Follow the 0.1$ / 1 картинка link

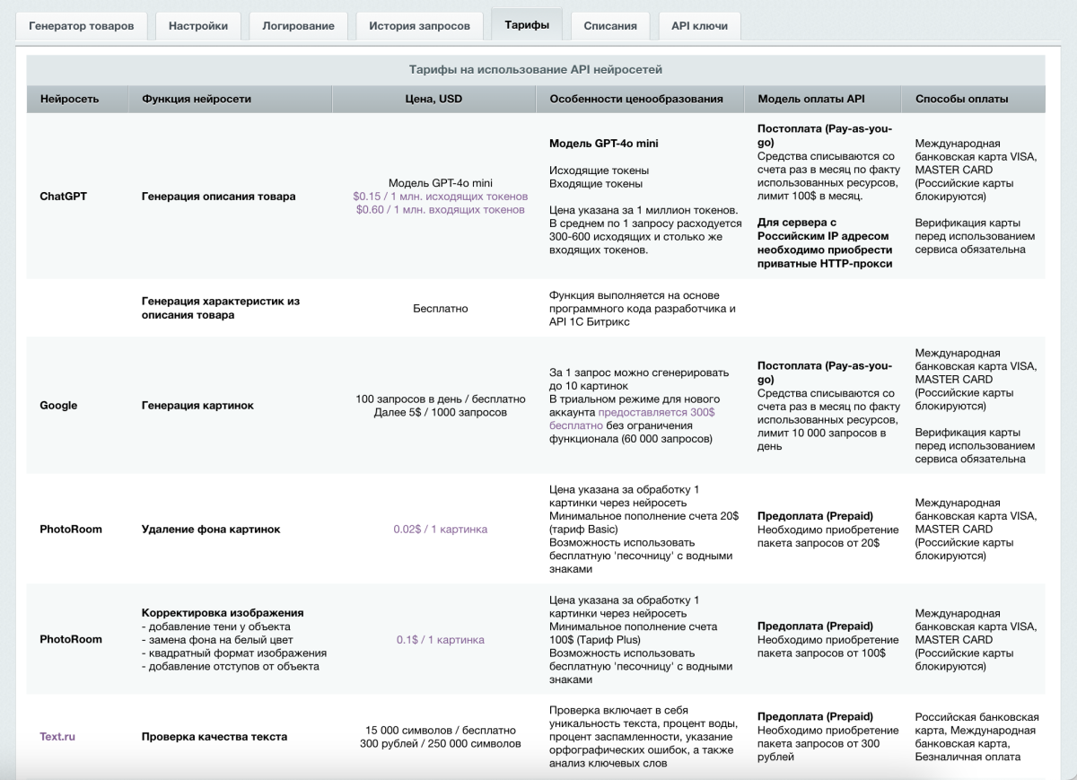click(x=440, y=640)
